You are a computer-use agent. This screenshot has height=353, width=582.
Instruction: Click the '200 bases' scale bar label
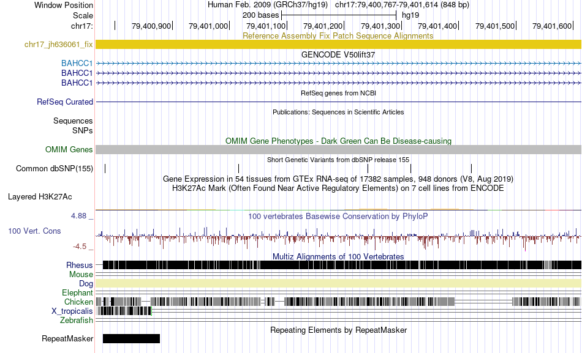point(260,15)
